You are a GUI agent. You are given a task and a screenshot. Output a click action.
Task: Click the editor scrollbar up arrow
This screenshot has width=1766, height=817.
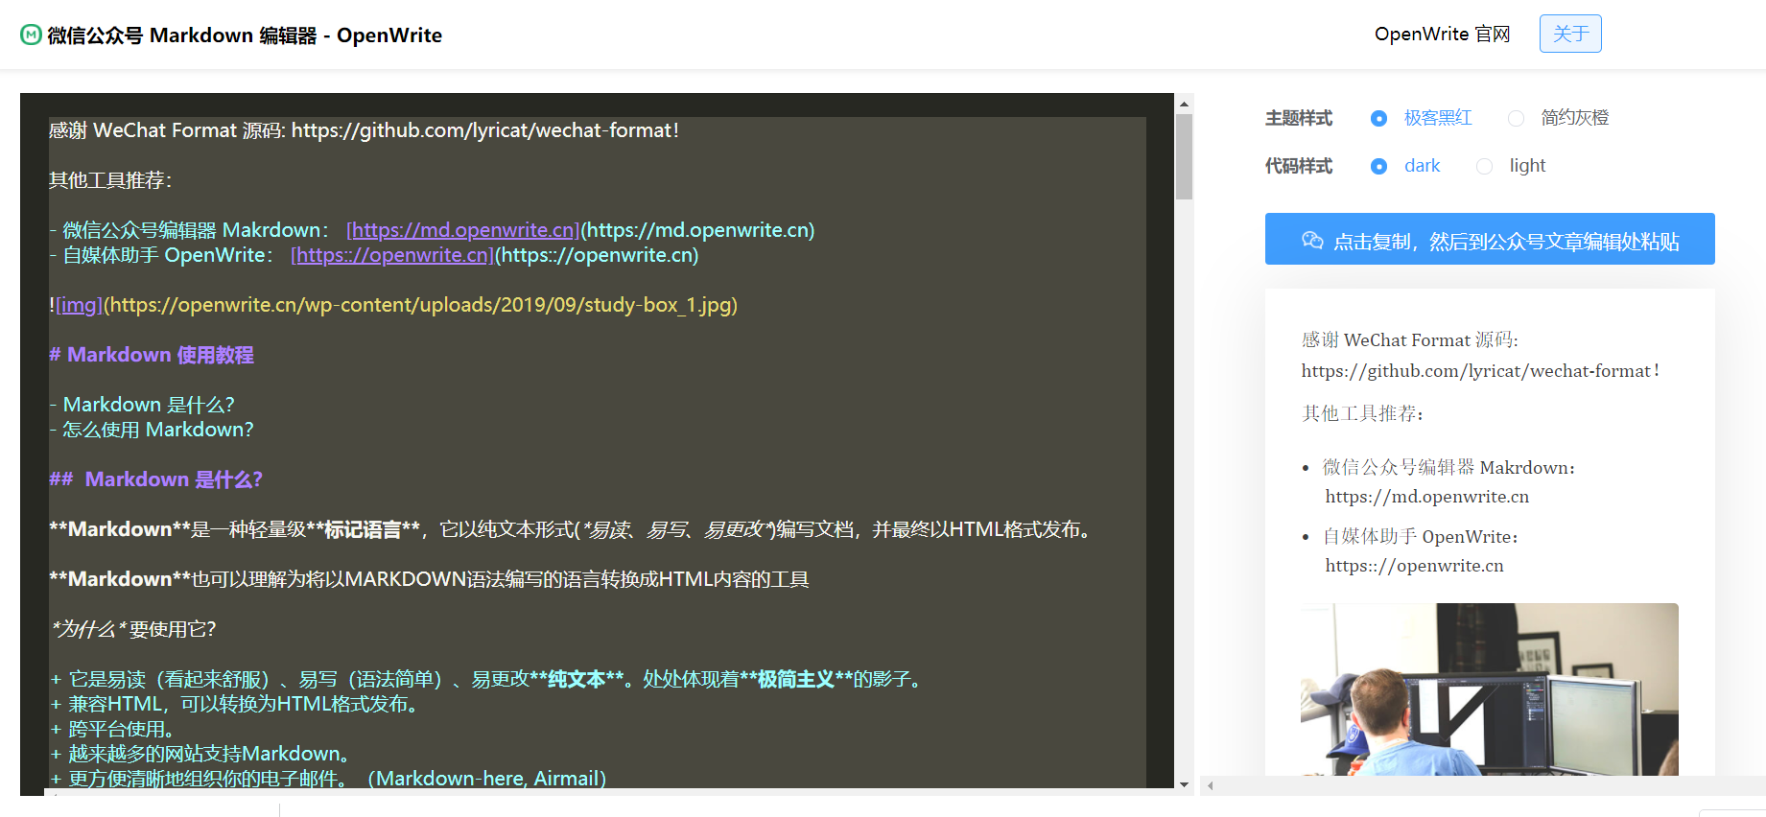tap(1185, 104)
